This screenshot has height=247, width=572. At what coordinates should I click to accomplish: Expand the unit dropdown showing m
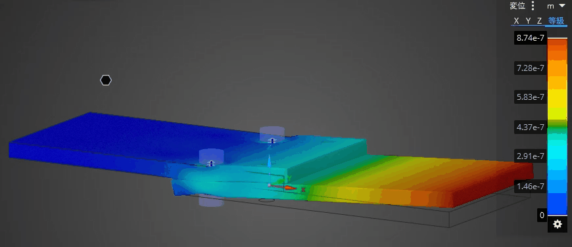pos(556,6)
